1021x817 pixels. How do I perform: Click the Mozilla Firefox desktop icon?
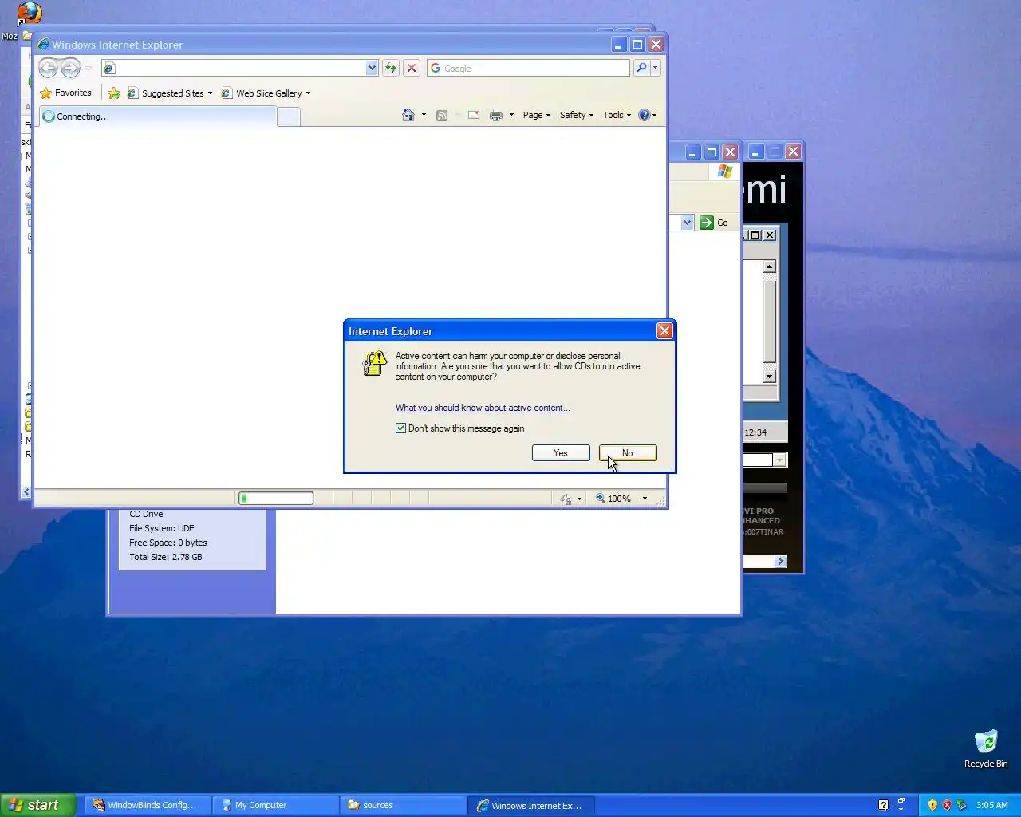(29, 14)
